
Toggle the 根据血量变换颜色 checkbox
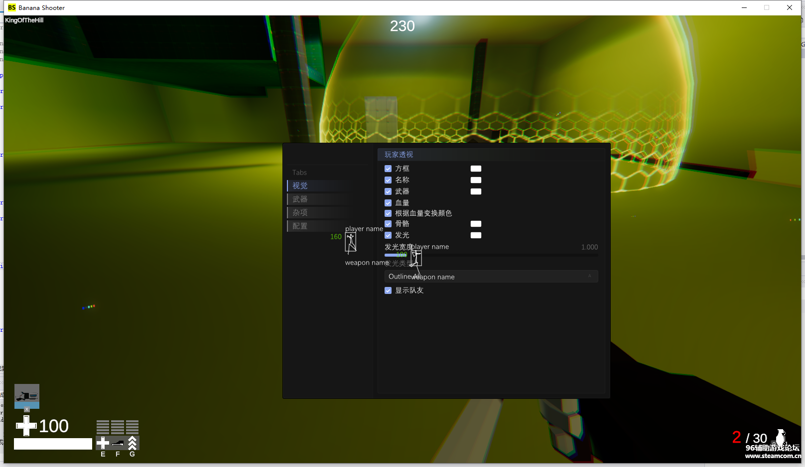click(388, 213)
